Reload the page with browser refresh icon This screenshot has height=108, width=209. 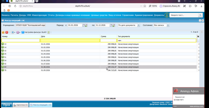click(15, 6)
